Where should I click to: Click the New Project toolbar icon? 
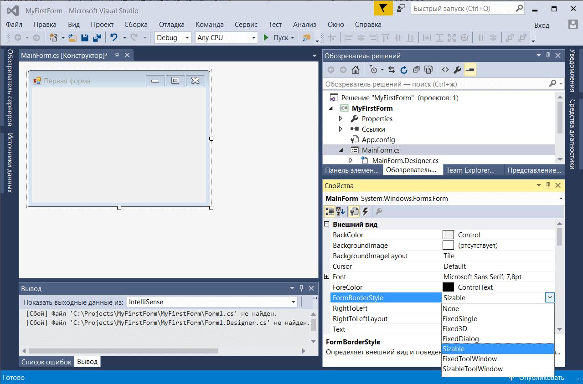[54, 38]
